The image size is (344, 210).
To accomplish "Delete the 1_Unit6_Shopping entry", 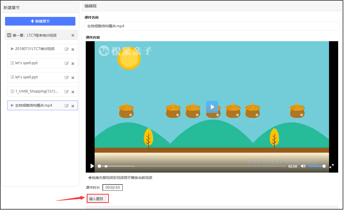I will point(73,92).
